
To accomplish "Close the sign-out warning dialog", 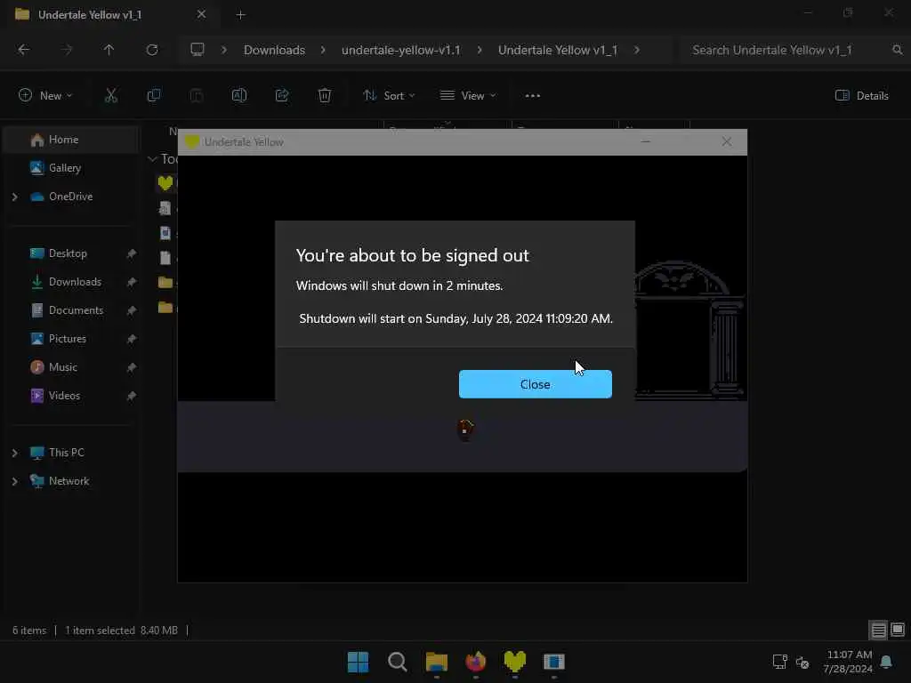I will pos(535,384).
